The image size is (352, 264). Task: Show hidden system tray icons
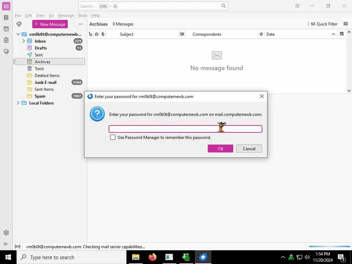click(283, 257)
